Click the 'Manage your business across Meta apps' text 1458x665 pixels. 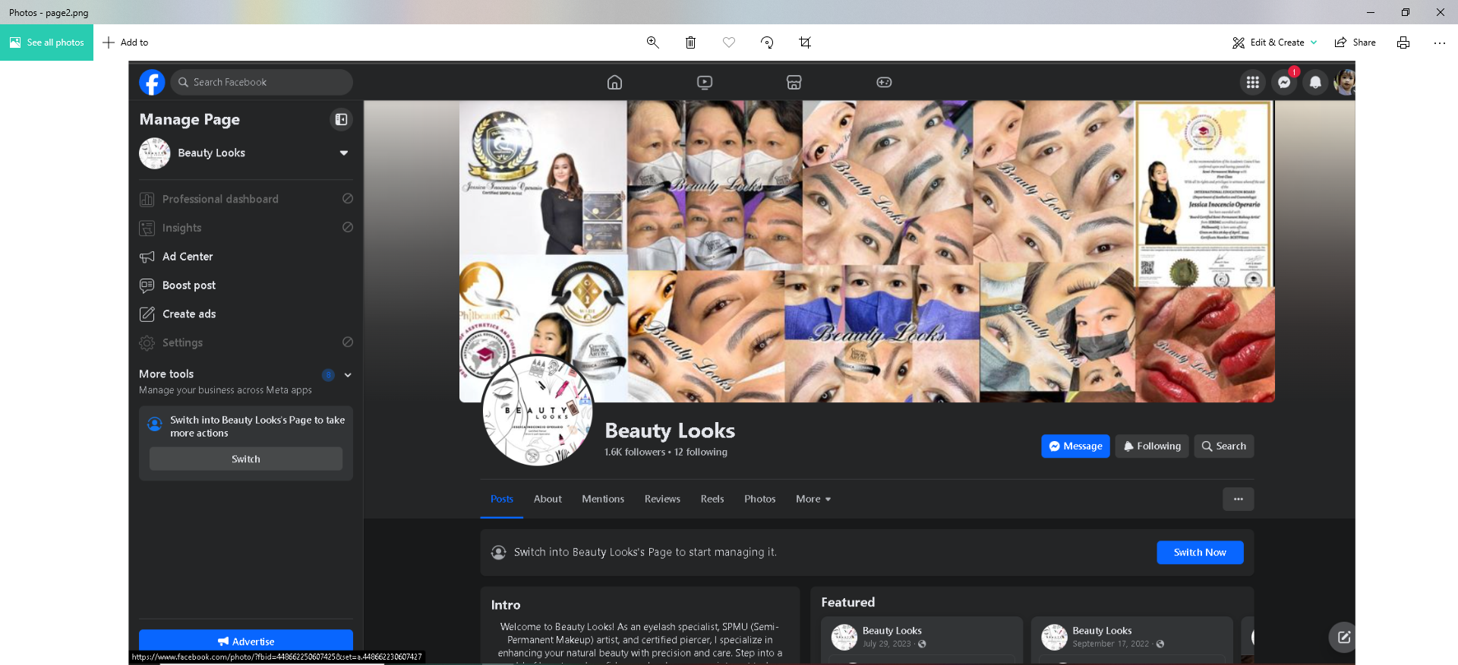point(226,390)
